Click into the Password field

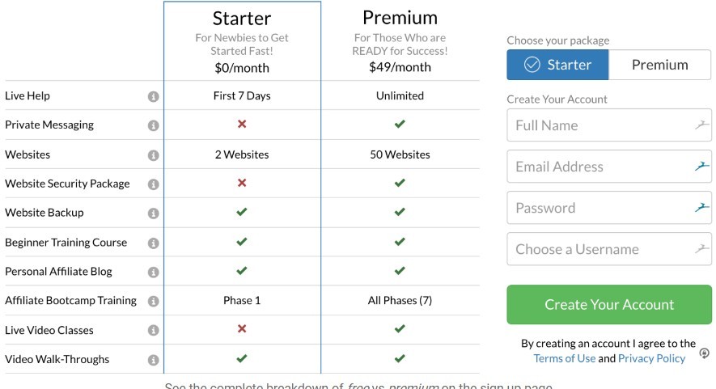point(609,208)
